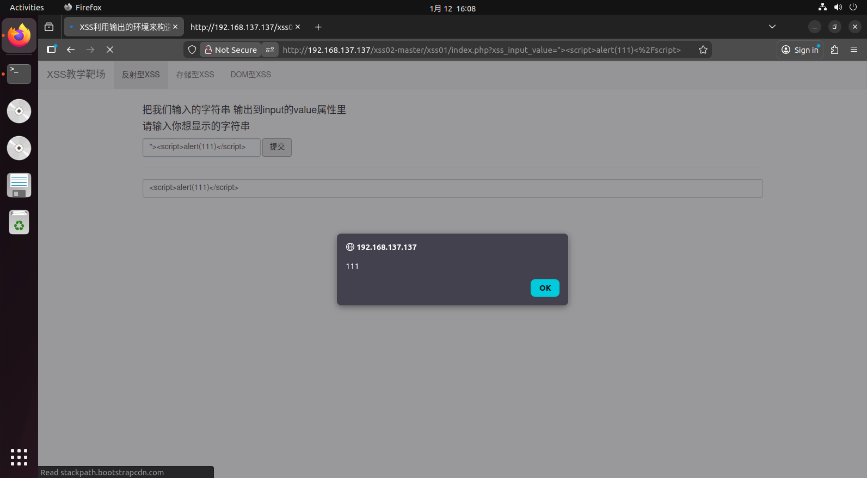
Task: Expand the list all tabs chevron
Action: coord(772,27)
